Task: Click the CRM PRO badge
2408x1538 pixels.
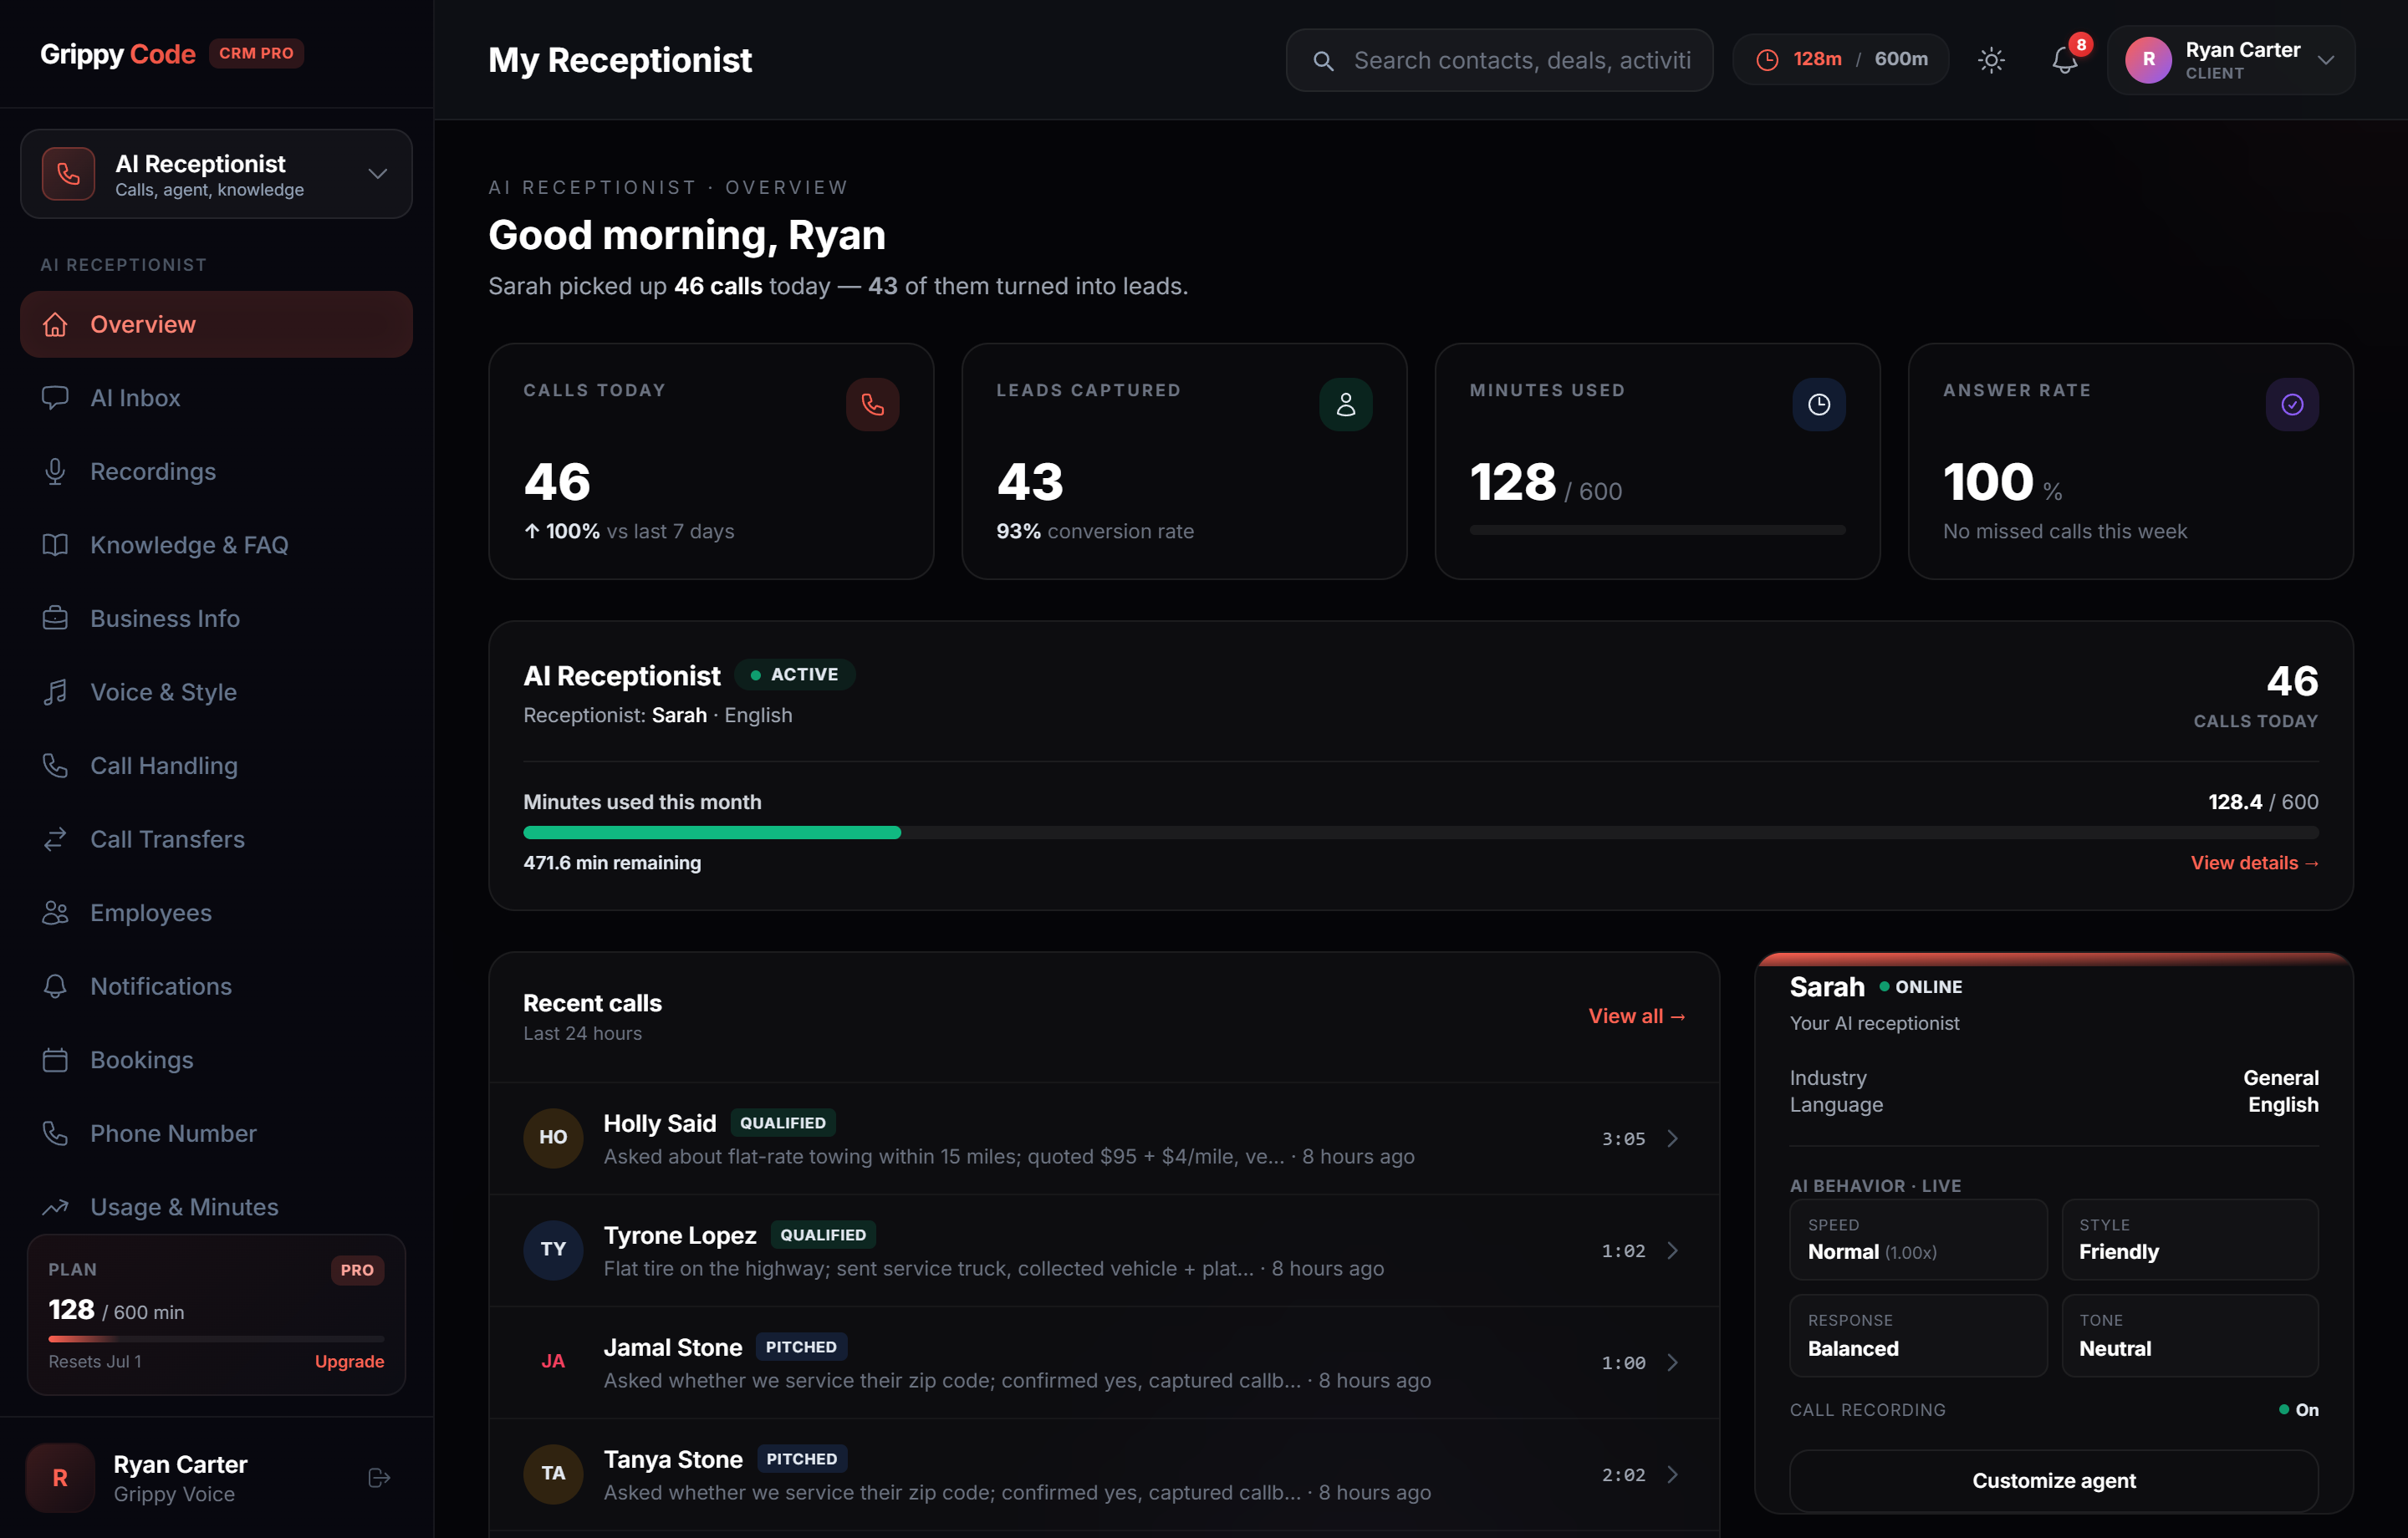Action: coord(256,53)
